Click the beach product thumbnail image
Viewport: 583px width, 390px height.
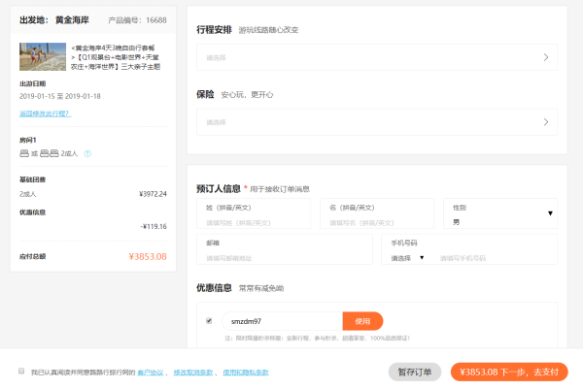click(43, 57)
